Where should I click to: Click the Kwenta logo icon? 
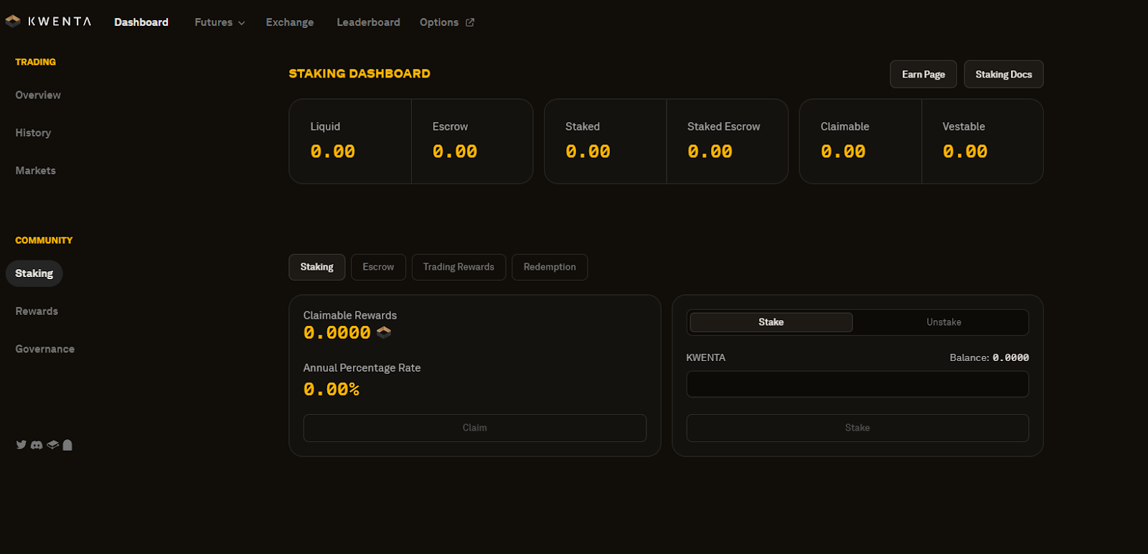click(x=13, y=22)
